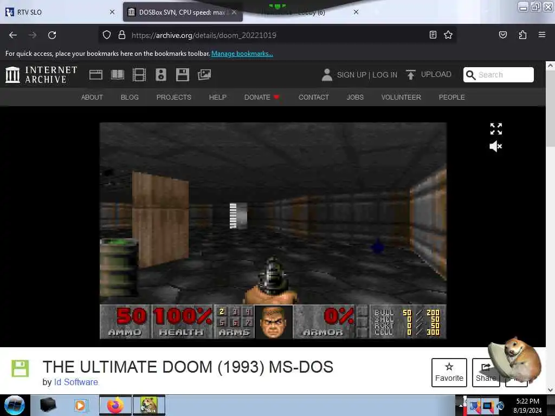Click the hamster desktop mascot
The image size is (555, 416).
pos(516,360)
